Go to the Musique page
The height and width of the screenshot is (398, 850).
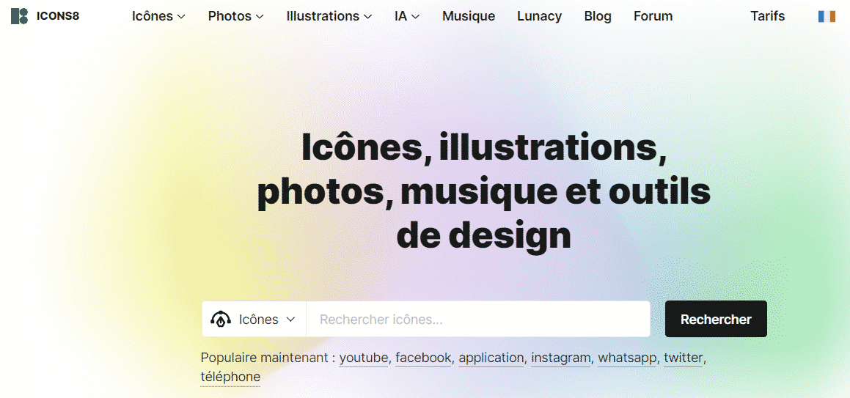pyautogui.click(x=468, y=16)
